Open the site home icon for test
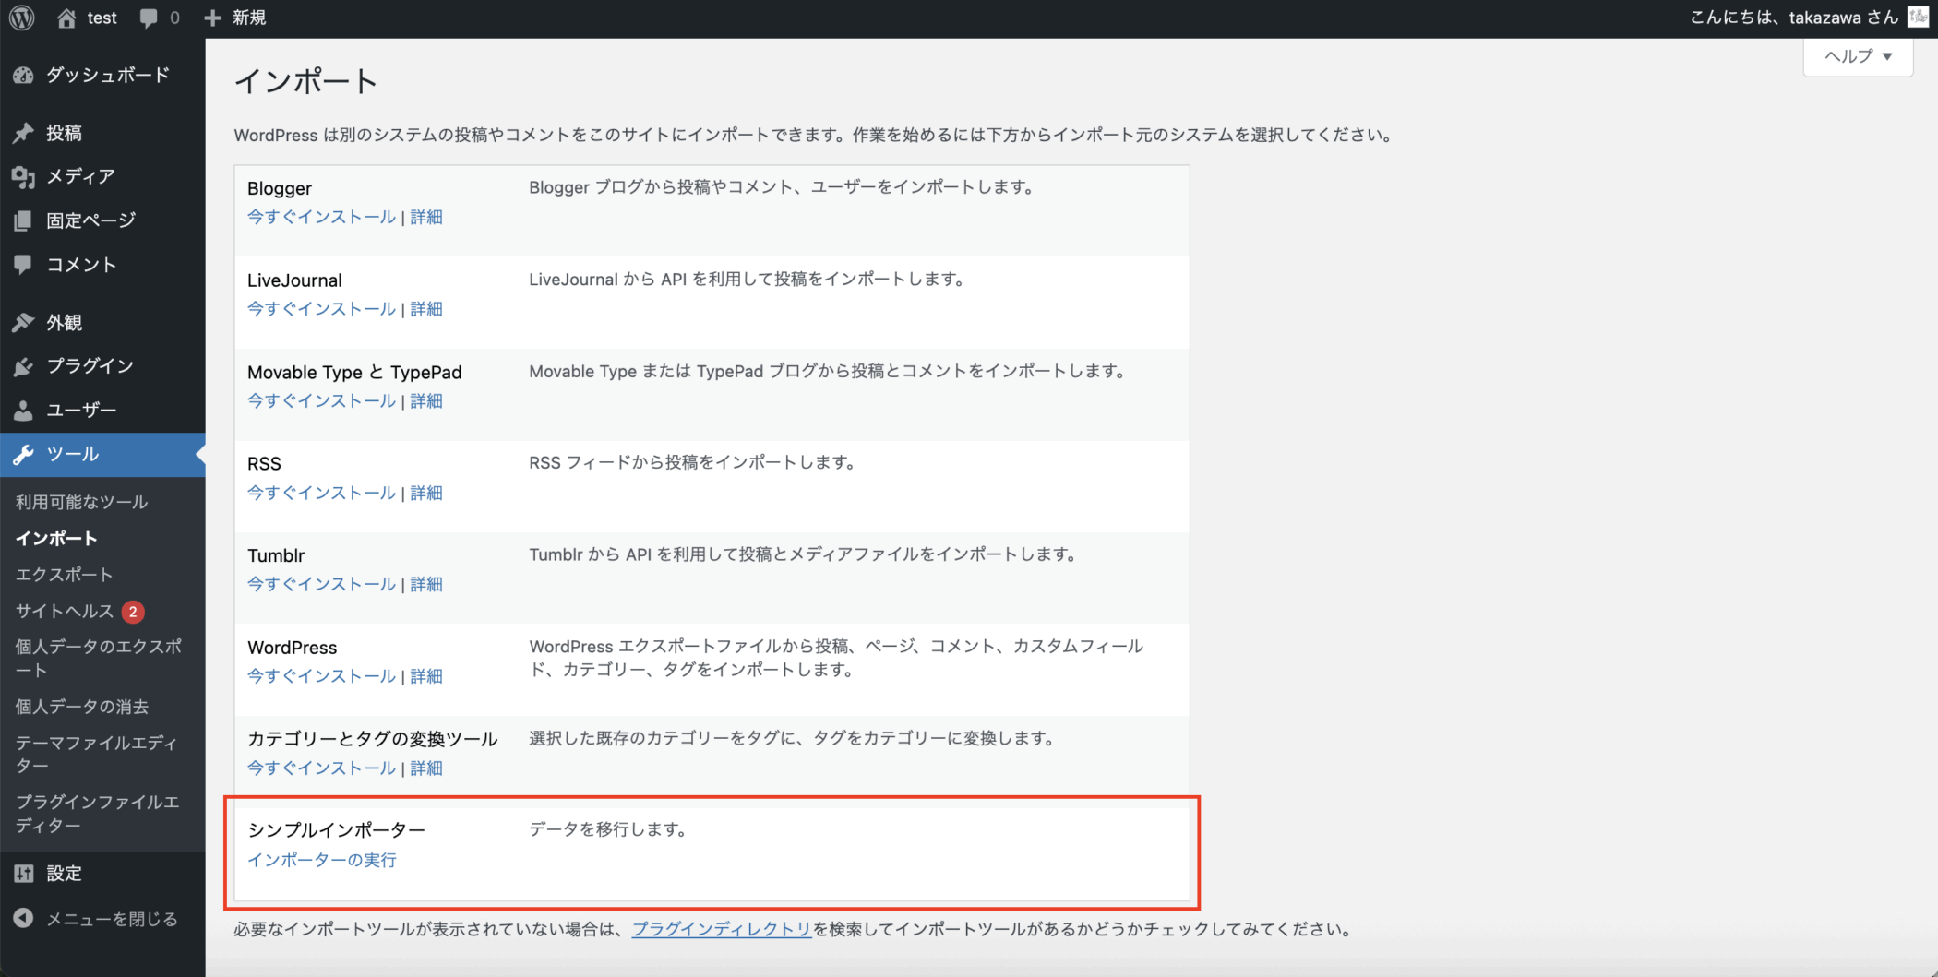 66,18
